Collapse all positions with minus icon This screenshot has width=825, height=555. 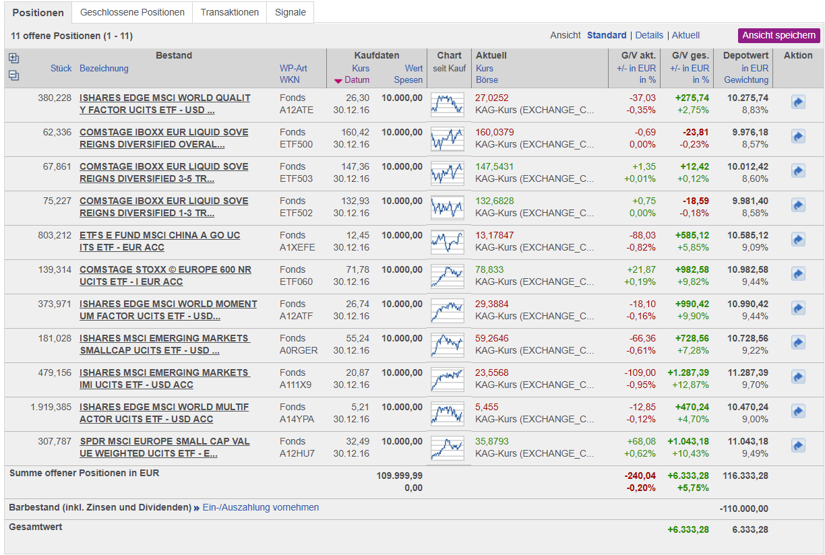pos(13,75)
